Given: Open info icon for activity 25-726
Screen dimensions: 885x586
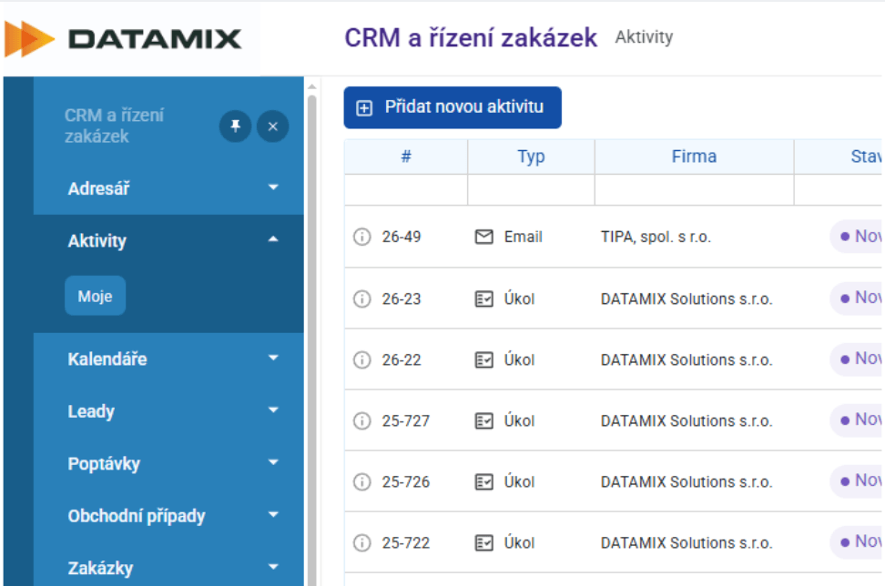Looking at the screenshot, I should pos(361,481).
